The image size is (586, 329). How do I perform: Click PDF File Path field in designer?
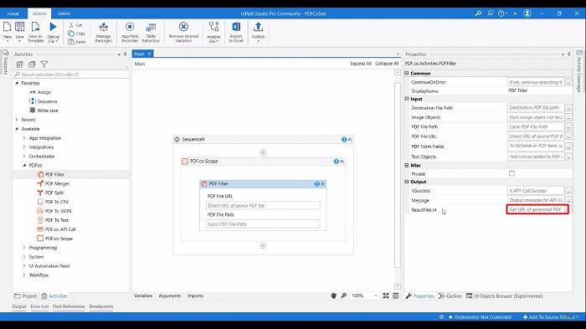pyautogui.click(x=263, y=224)
